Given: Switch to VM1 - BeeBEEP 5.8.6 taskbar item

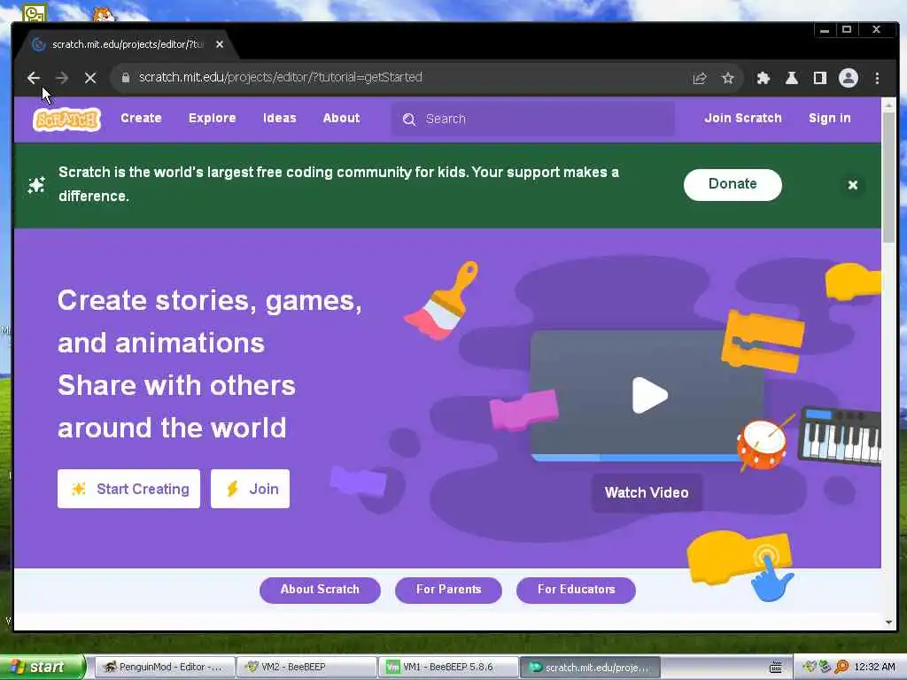Looking at the screenshot, I should (x=448, y=668).
